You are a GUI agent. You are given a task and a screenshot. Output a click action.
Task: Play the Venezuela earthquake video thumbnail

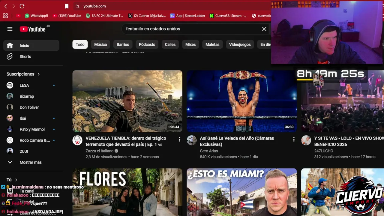point(127,101)
